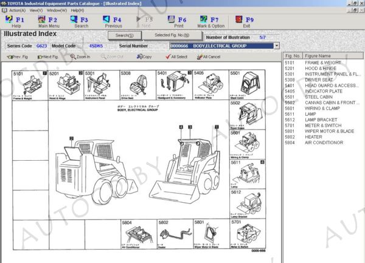
Task: Open the Help(H) menu
Action: click(x=77, y=10)
